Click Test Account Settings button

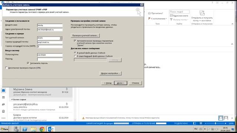point(85,35)
